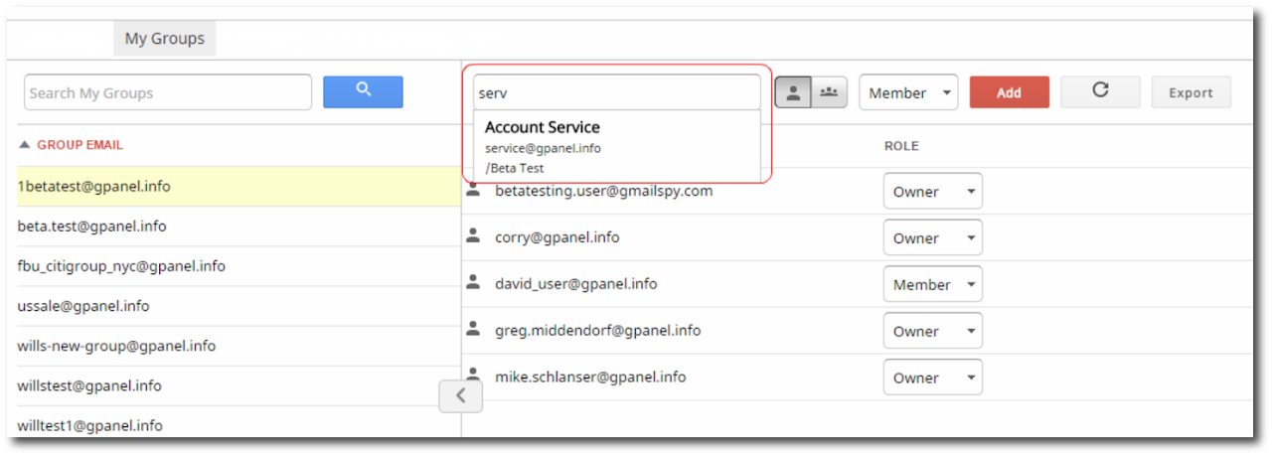The width and height of the screenshot is (1272, 456).
Task: Click the person icon beside mike.schlanser@gpanel.info
Action: point(474,376)
